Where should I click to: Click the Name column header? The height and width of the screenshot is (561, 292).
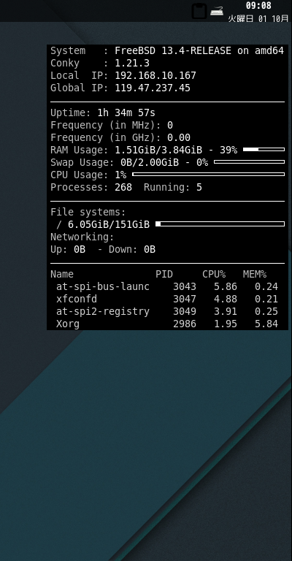[62, 274]
